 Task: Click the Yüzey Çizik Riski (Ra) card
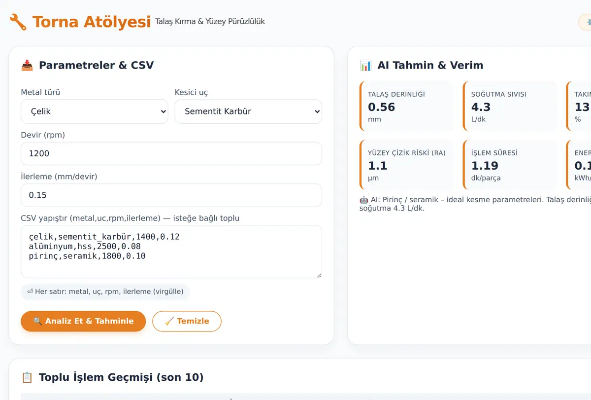[x=406, y=165]
